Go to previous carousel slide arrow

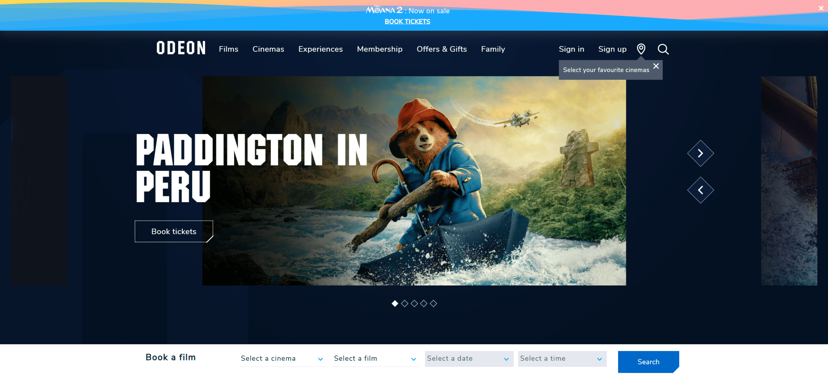pos(700,190)
